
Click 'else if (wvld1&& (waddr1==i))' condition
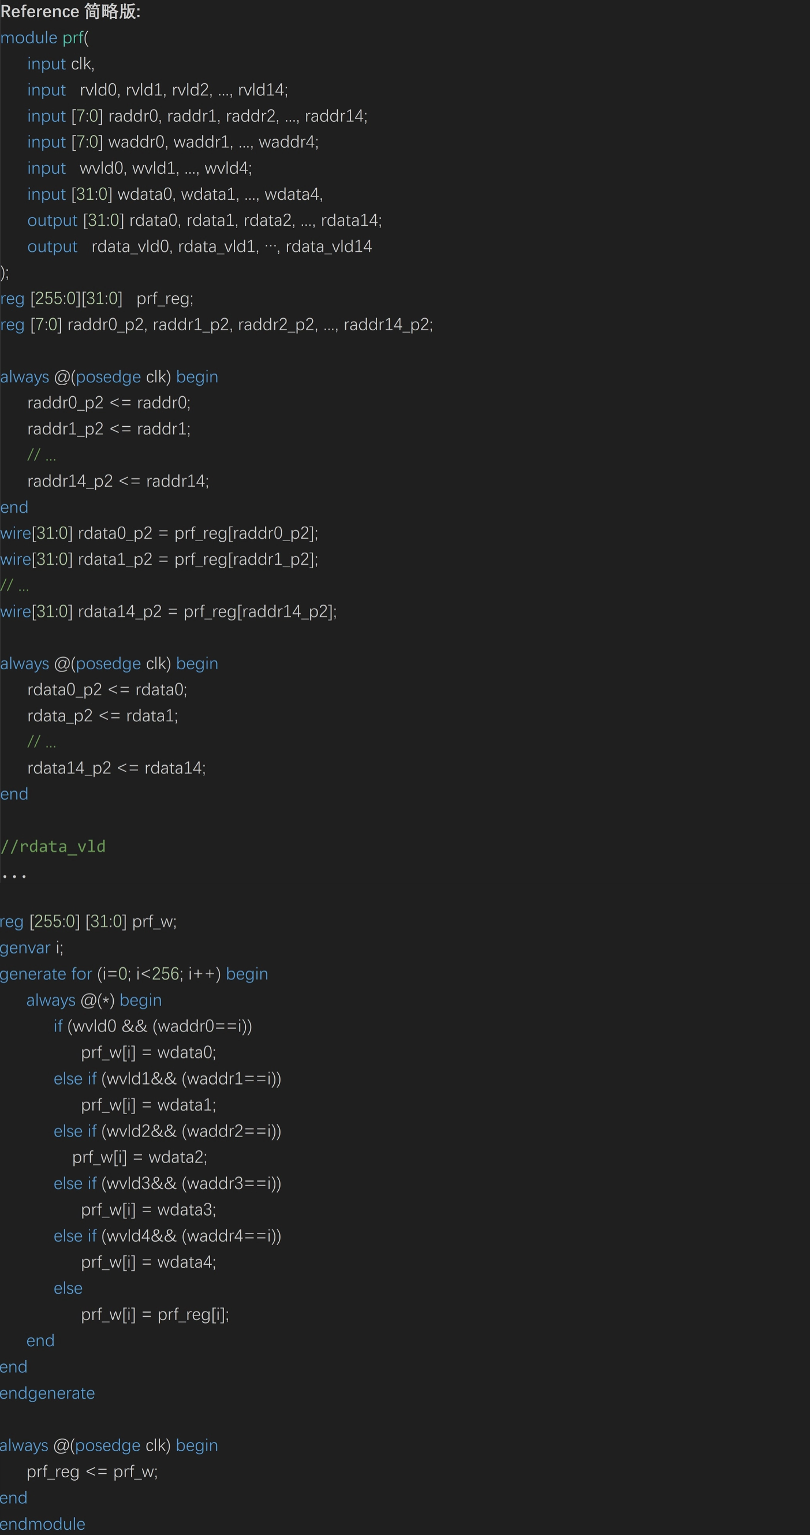[x=167, y=1079]
